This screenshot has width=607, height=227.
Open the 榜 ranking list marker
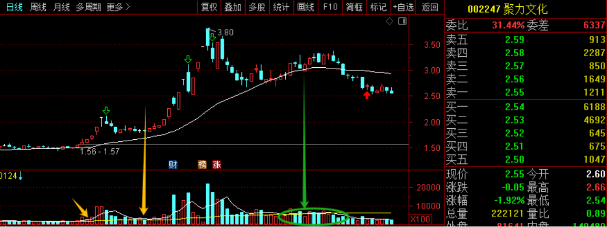click(203, 165)
